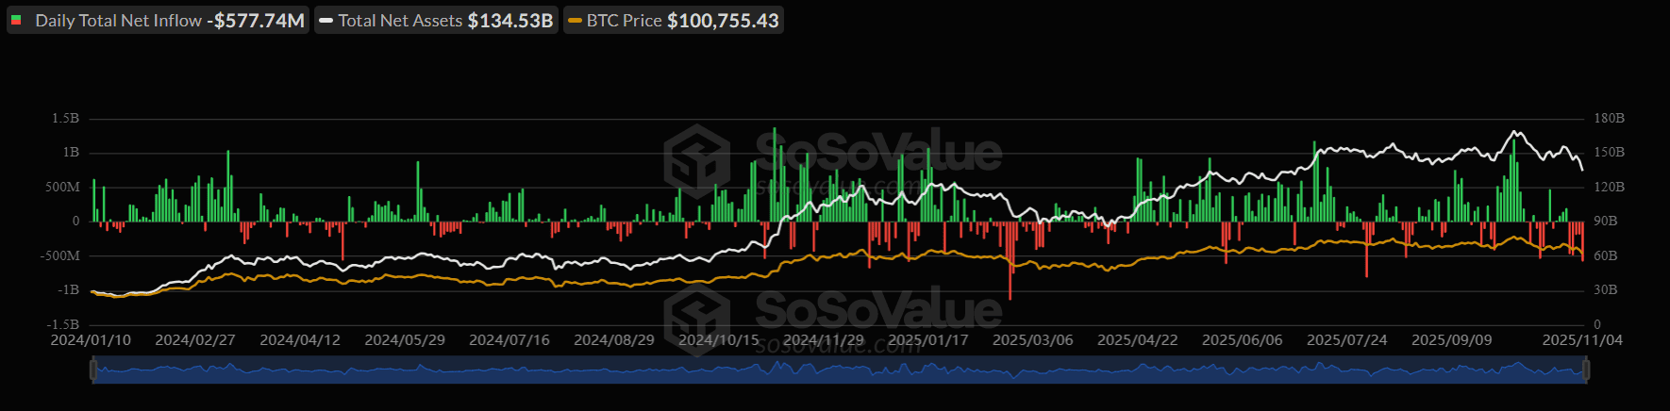Viewport: 1670px width, 411px height.
Task: Click the red-green Daily Total Net Inflow legend icon
Action: click(16, 21)
